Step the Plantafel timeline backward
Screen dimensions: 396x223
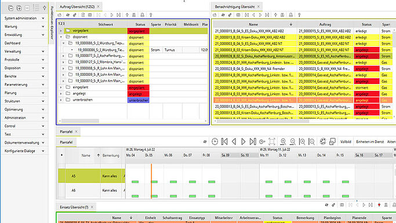point(234,142)
